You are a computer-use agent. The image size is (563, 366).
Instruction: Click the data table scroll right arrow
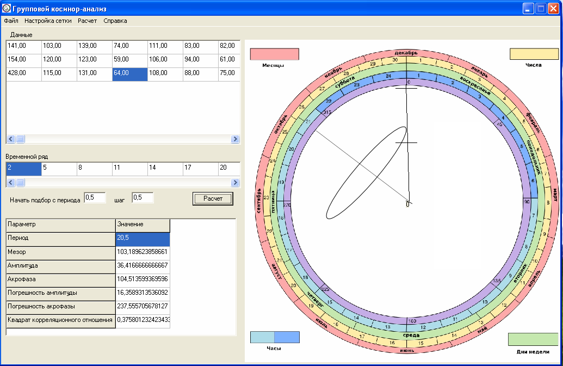click(x=235, y=139)
